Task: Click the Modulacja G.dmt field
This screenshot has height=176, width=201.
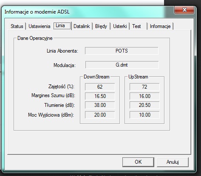Action: [122, 65]
